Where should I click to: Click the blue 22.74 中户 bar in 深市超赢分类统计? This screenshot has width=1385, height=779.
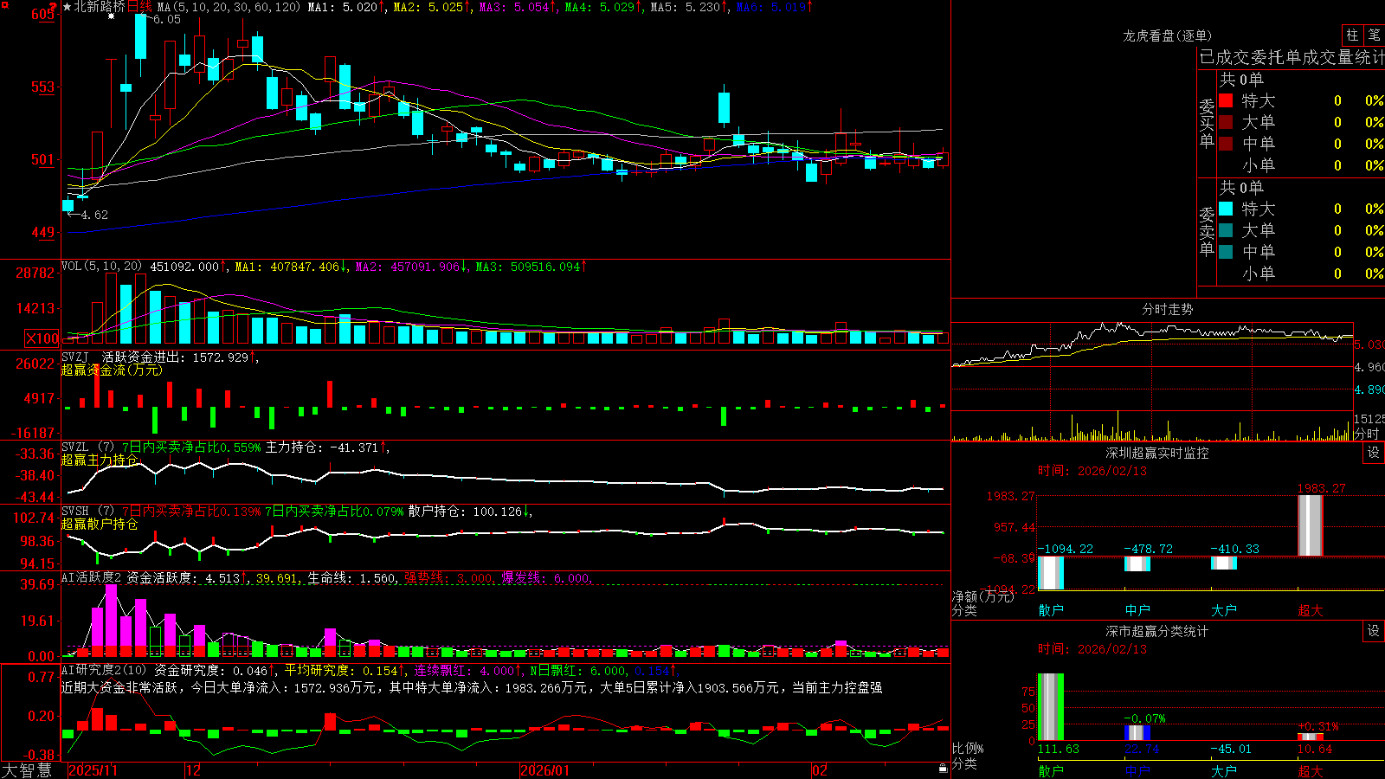tap(1137, 732)
